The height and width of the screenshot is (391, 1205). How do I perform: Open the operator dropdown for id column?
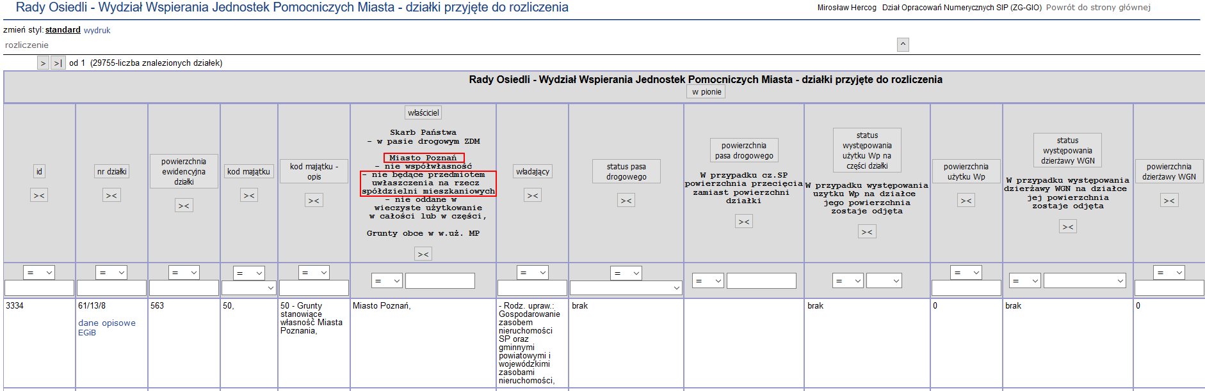39,273
